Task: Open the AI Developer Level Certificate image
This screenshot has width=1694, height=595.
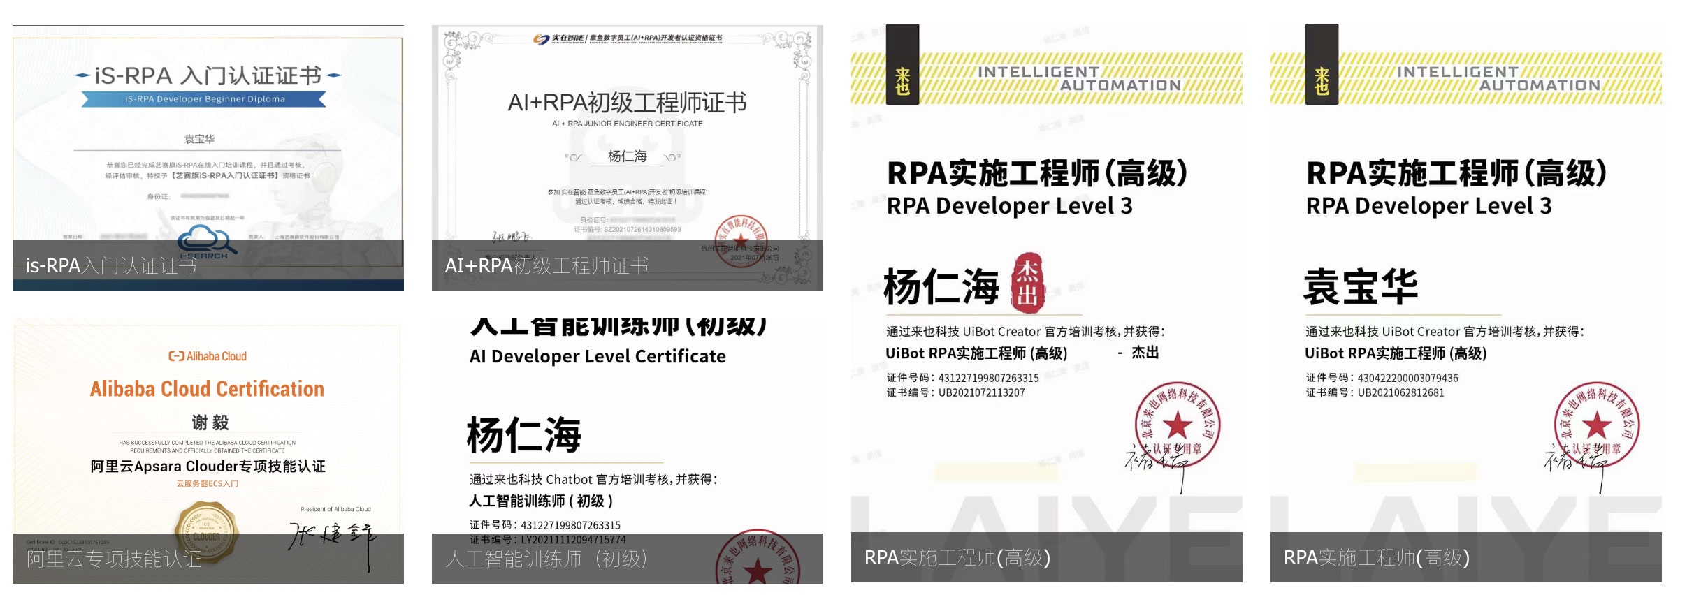Action: pos(628,451)
